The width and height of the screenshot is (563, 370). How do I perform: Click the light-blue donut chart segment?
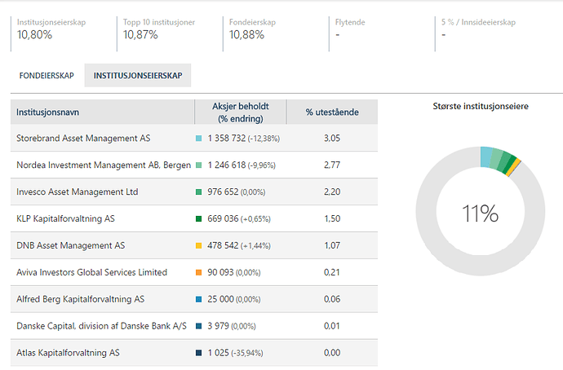486,157
